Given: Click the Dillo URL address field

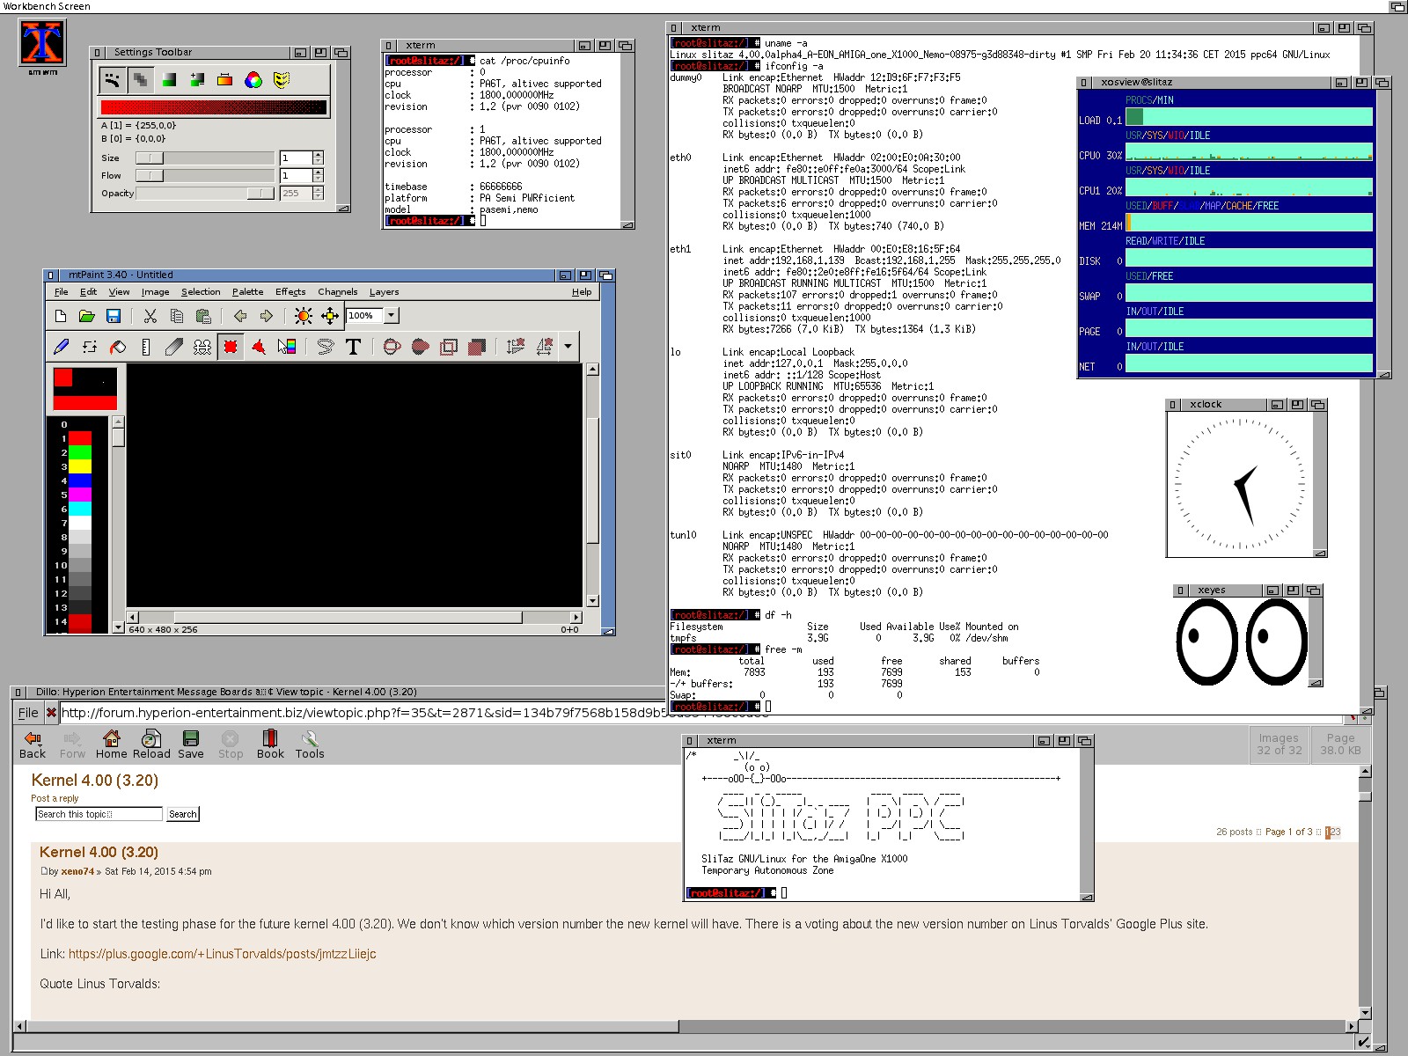Looking at the screenshot, I should (352, 713).
